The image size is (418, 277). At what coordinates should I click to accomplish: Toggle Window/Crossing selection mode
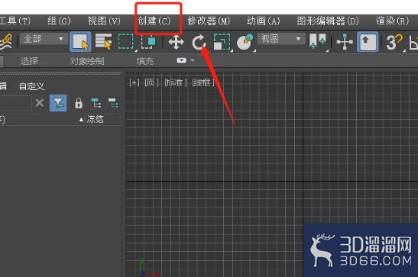click(148, 42)
